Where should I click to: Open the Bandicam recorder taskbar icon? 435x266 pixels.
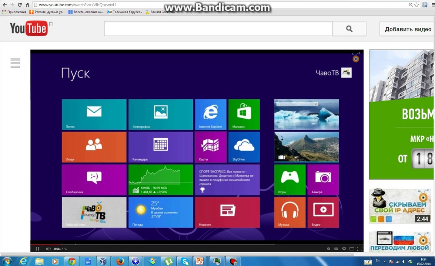tap(233, 261)
